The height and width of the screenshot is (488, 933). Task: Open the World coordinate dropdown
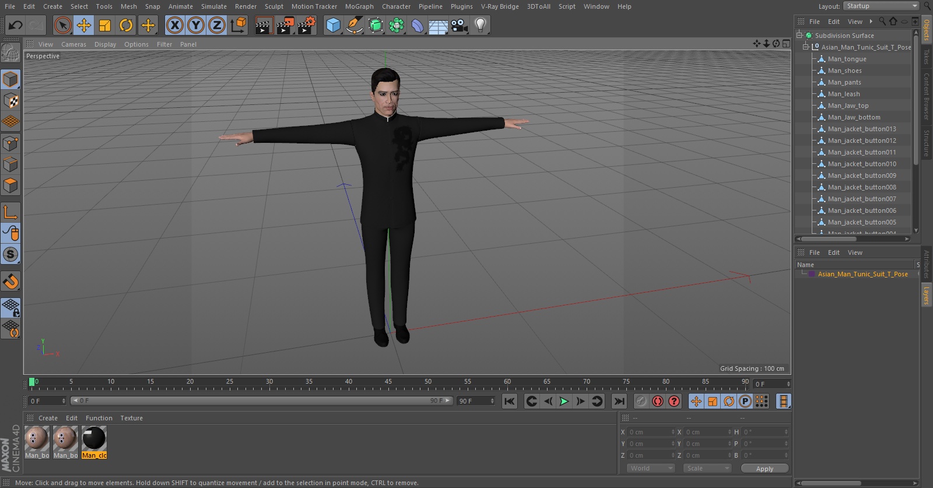click(x=651, y=468)
